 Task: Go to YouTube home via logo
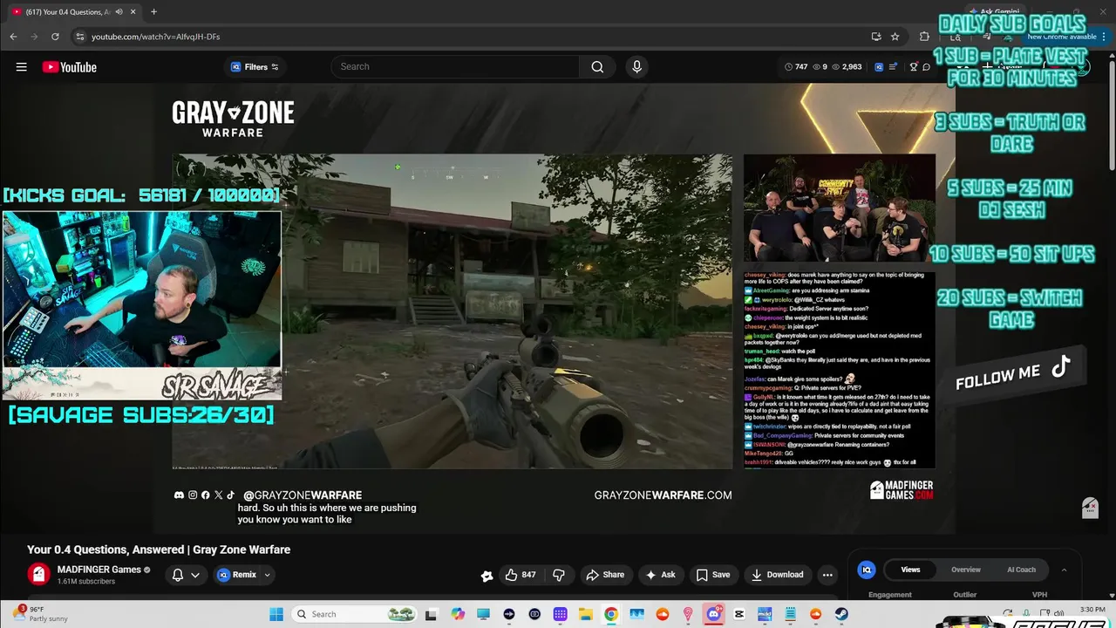point(69,67)
